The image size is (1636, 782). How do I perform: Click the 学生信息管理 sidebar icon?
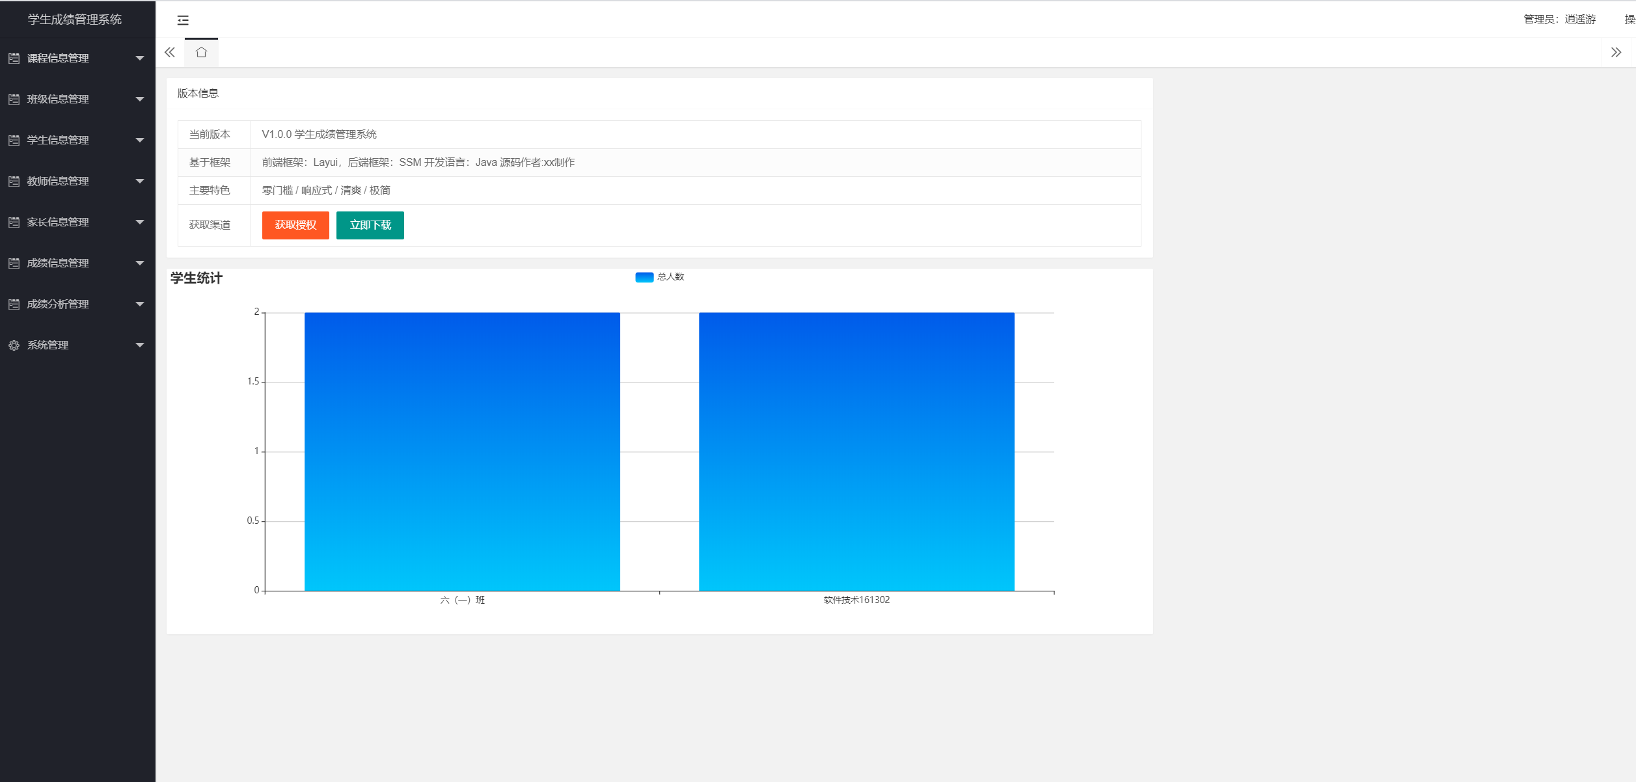[14, 141]
